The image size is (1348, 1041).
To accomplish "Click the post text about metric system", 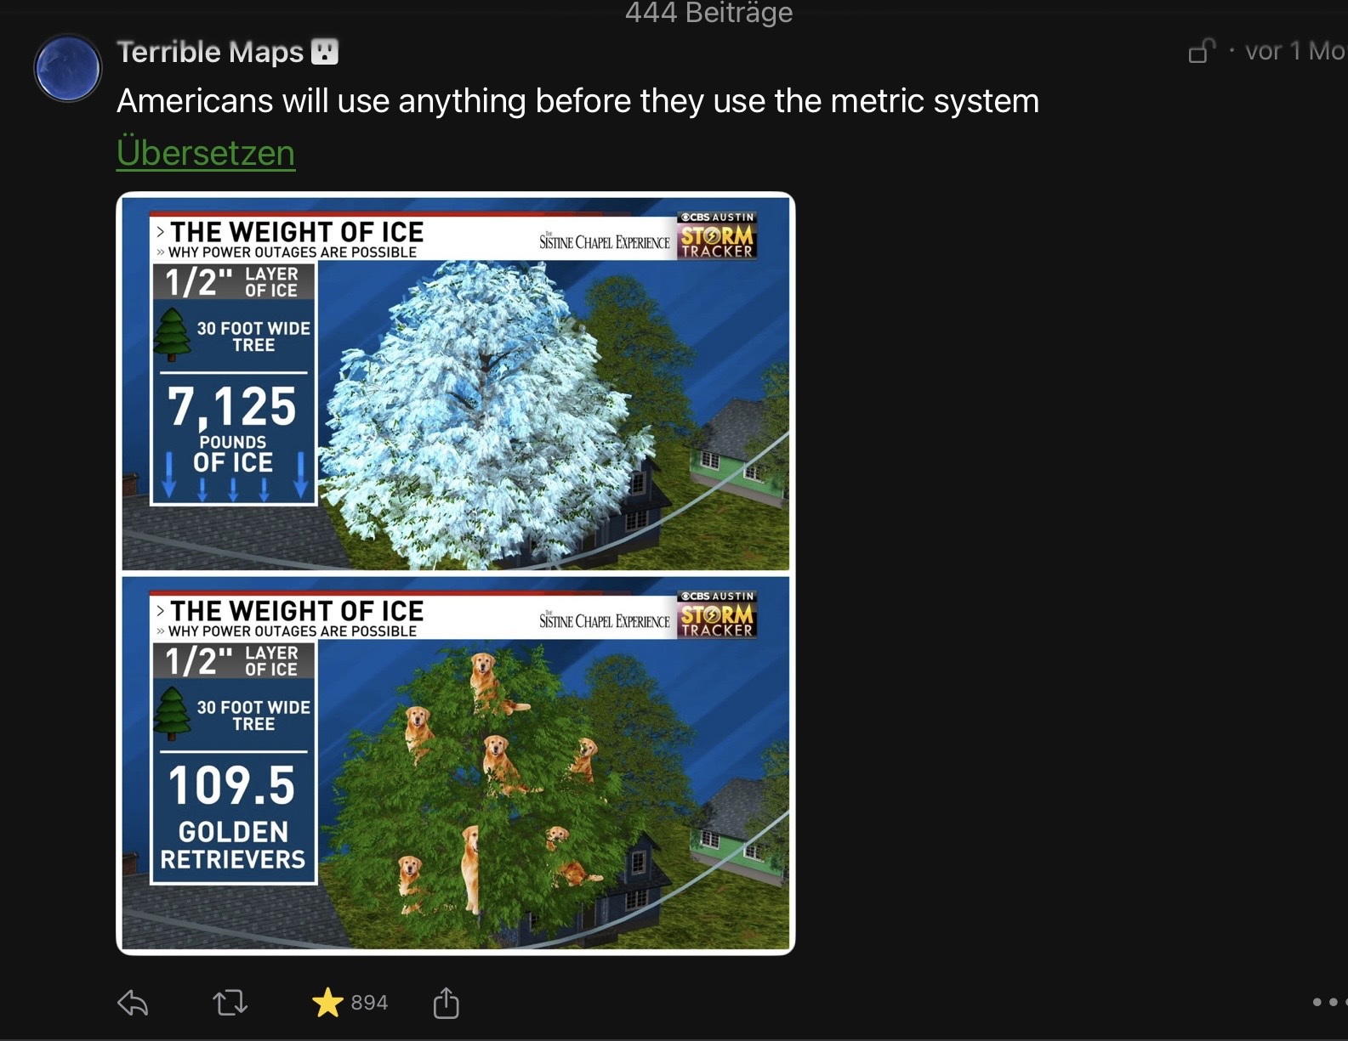I will (x=577, y=101).
